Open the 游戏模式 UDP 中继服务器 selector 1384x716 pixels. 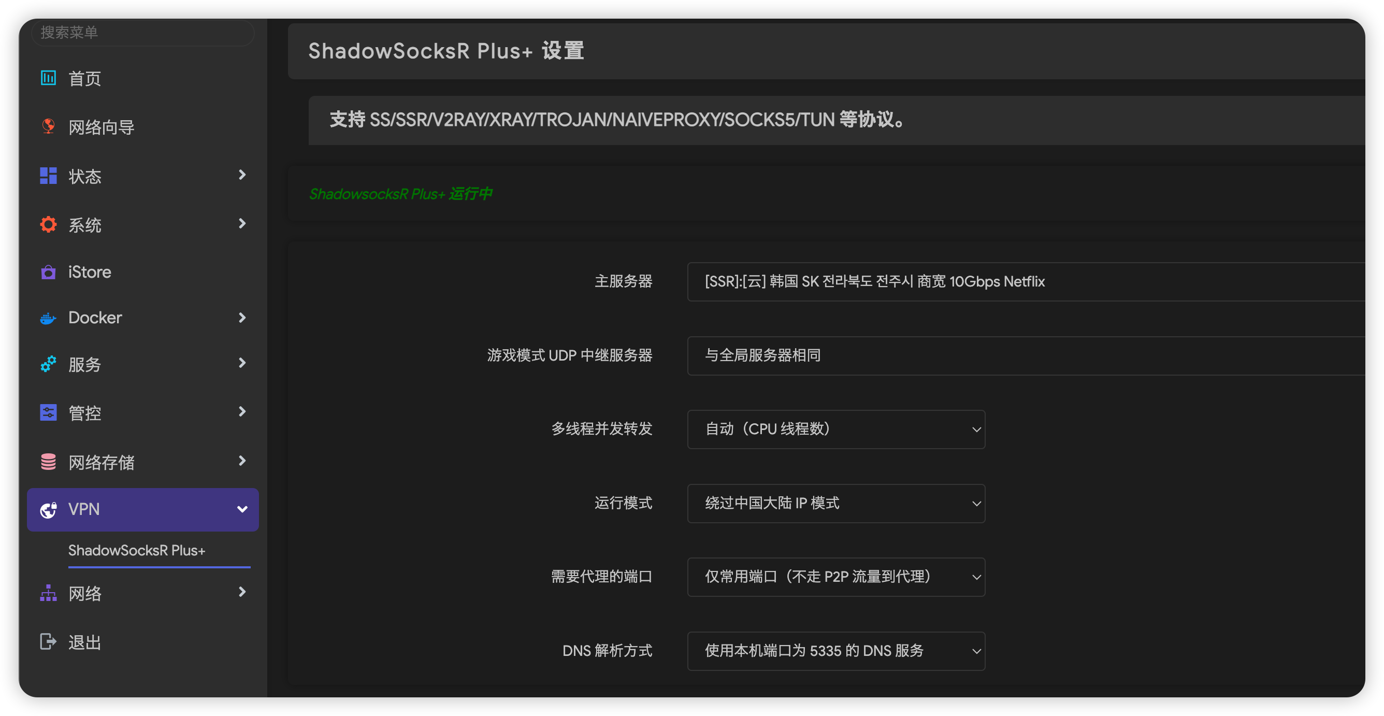tap(1026, 356)
